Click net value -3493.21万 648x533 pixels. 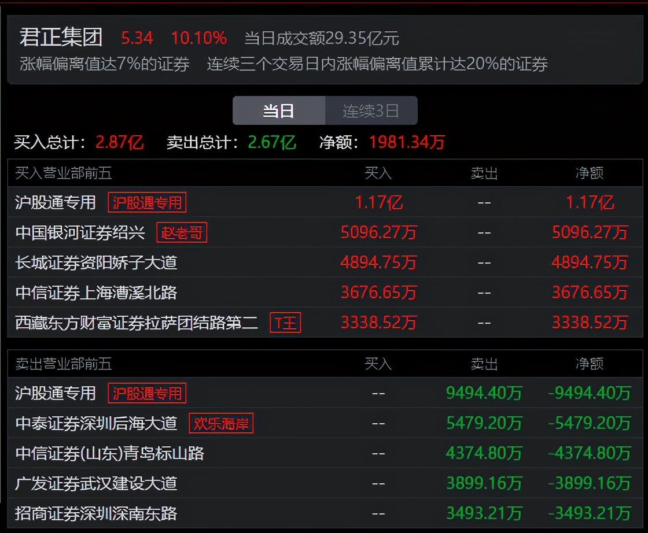click(590, 513)
